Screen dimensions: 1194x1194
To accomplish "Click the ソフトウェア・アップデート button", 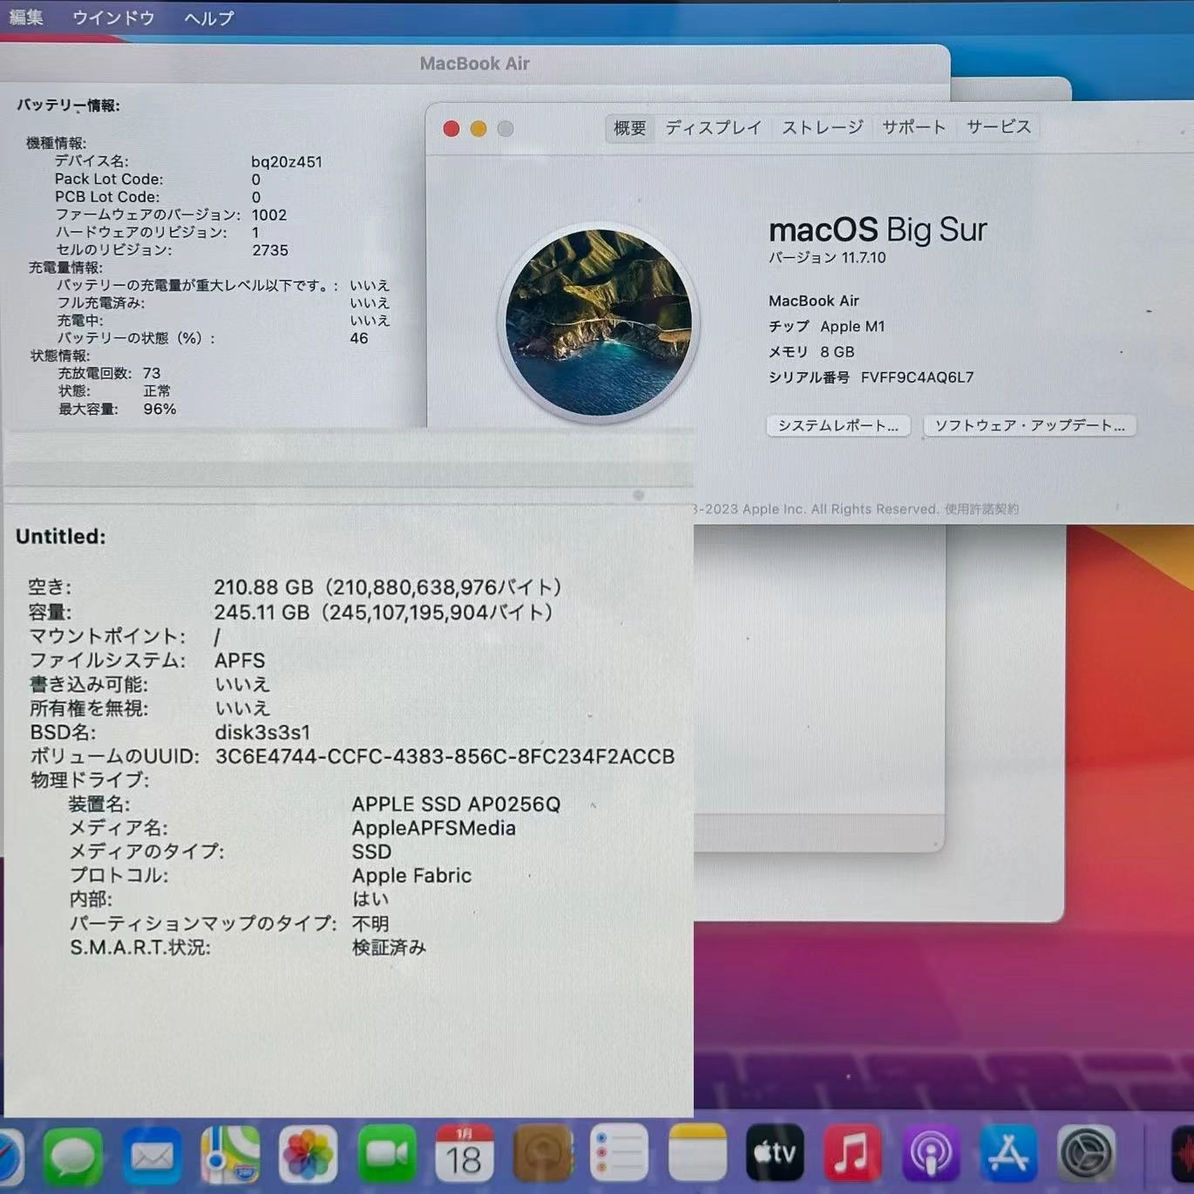I will [x=1028, y=426].
